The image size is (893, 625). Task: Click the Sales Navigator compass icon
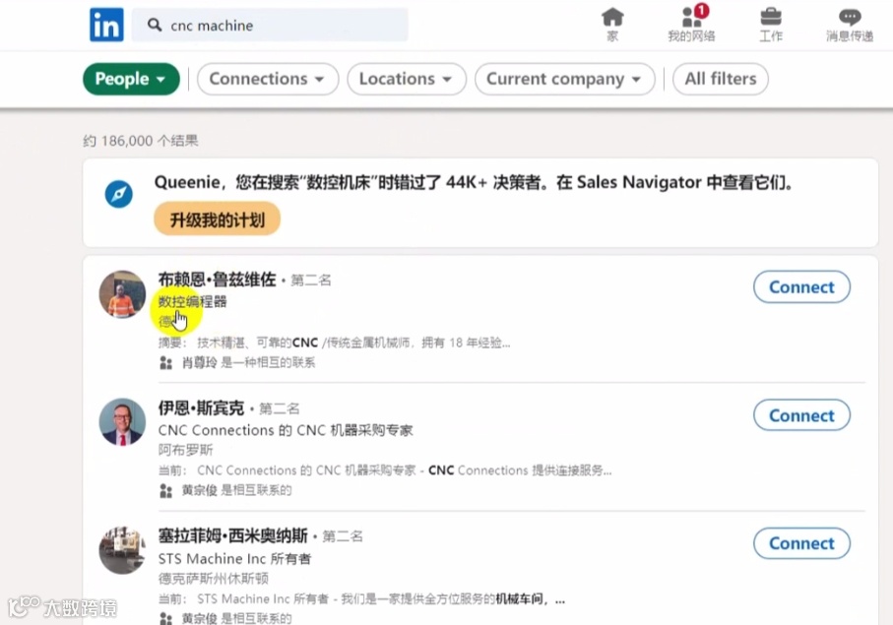coord(119,194)
